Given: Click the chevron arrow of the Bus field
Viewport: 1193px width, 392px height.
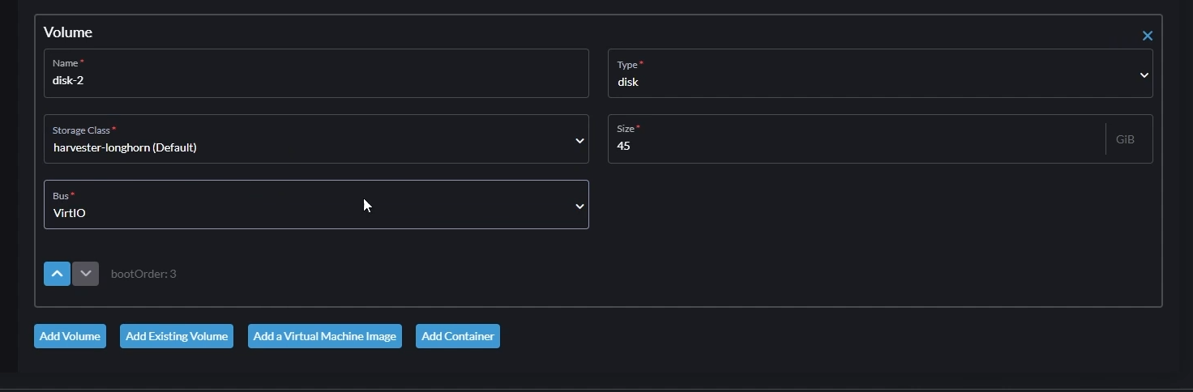Looking at the screenshot, I should [579, 207].
